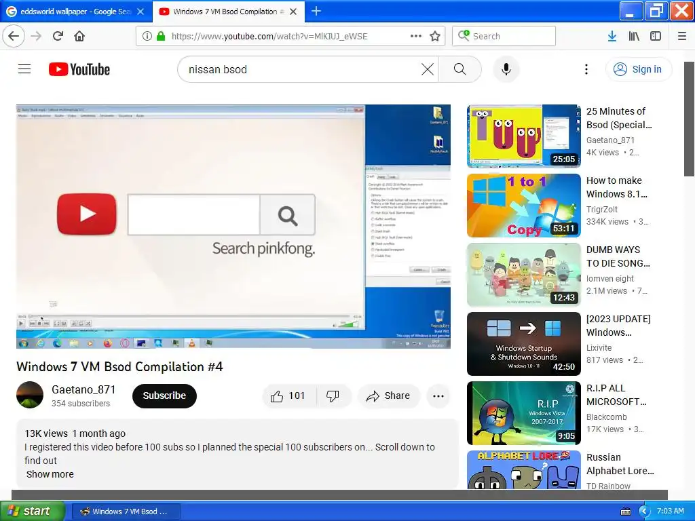Expand description with Show more

50,474
